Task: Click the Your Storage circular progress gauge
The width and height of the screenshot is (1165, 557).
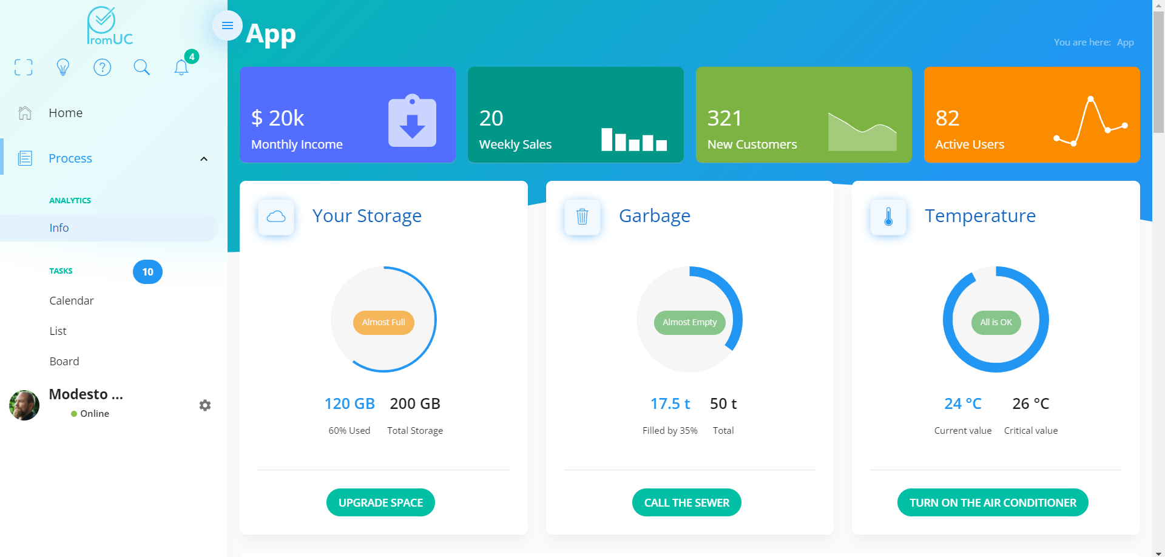Action: [x=383, y=319]
